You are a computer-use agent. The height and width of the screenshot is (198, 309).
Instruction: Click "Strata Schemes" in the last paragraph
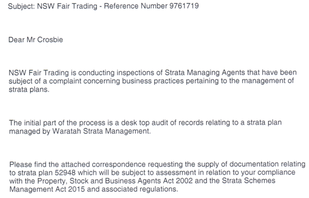(249, 181)
